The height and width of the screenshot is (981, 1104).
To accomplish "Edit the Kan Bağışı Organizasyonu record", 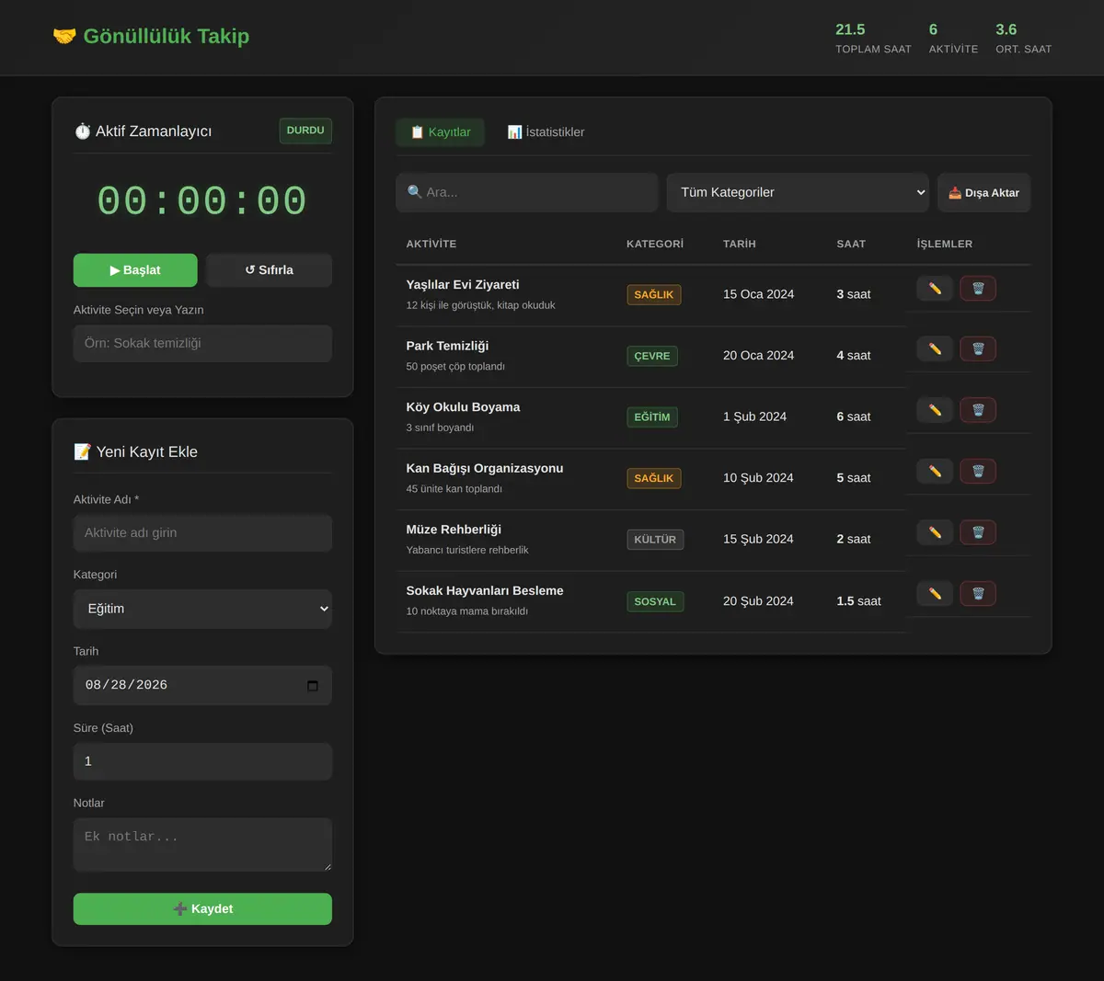I will 935,472.
